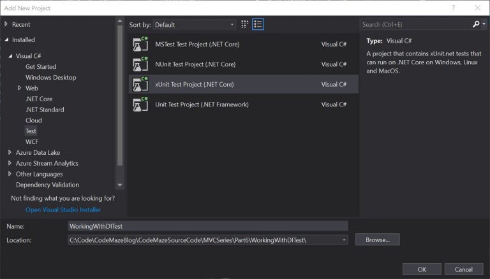Expand the Recent tree node

6,24
